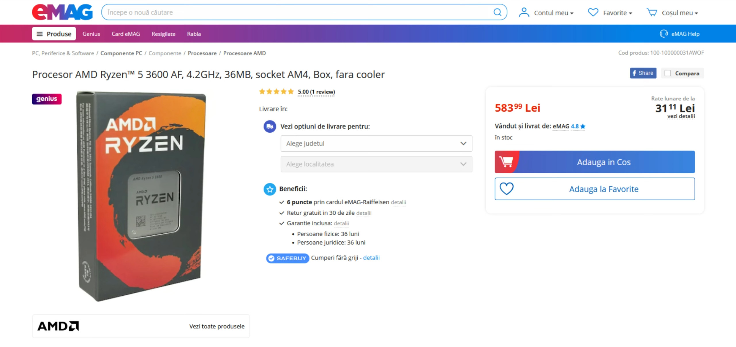
Task: Expand the Alege localitatea dropdown
Action: tap(376, 164)
